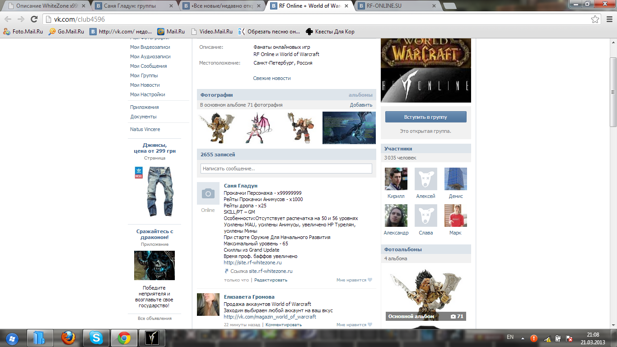This screenshot has width=617, height=347.
Task: Reload the current VK page
Action: tap(34, 19)
